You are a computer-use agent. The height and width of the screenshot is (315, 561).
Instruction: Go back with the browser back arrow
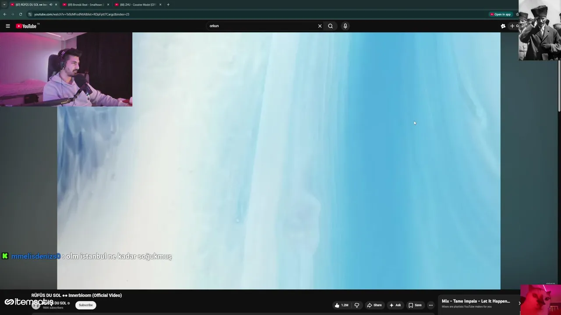(5, 14)
